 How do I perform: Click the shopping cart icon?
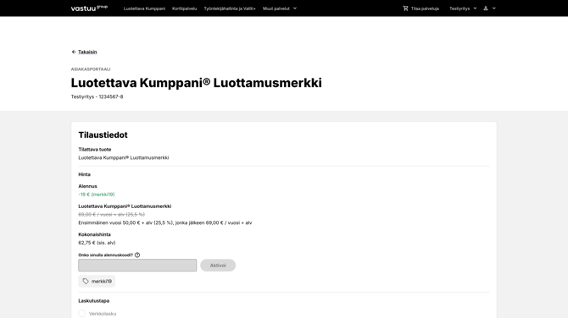point(405,8)
